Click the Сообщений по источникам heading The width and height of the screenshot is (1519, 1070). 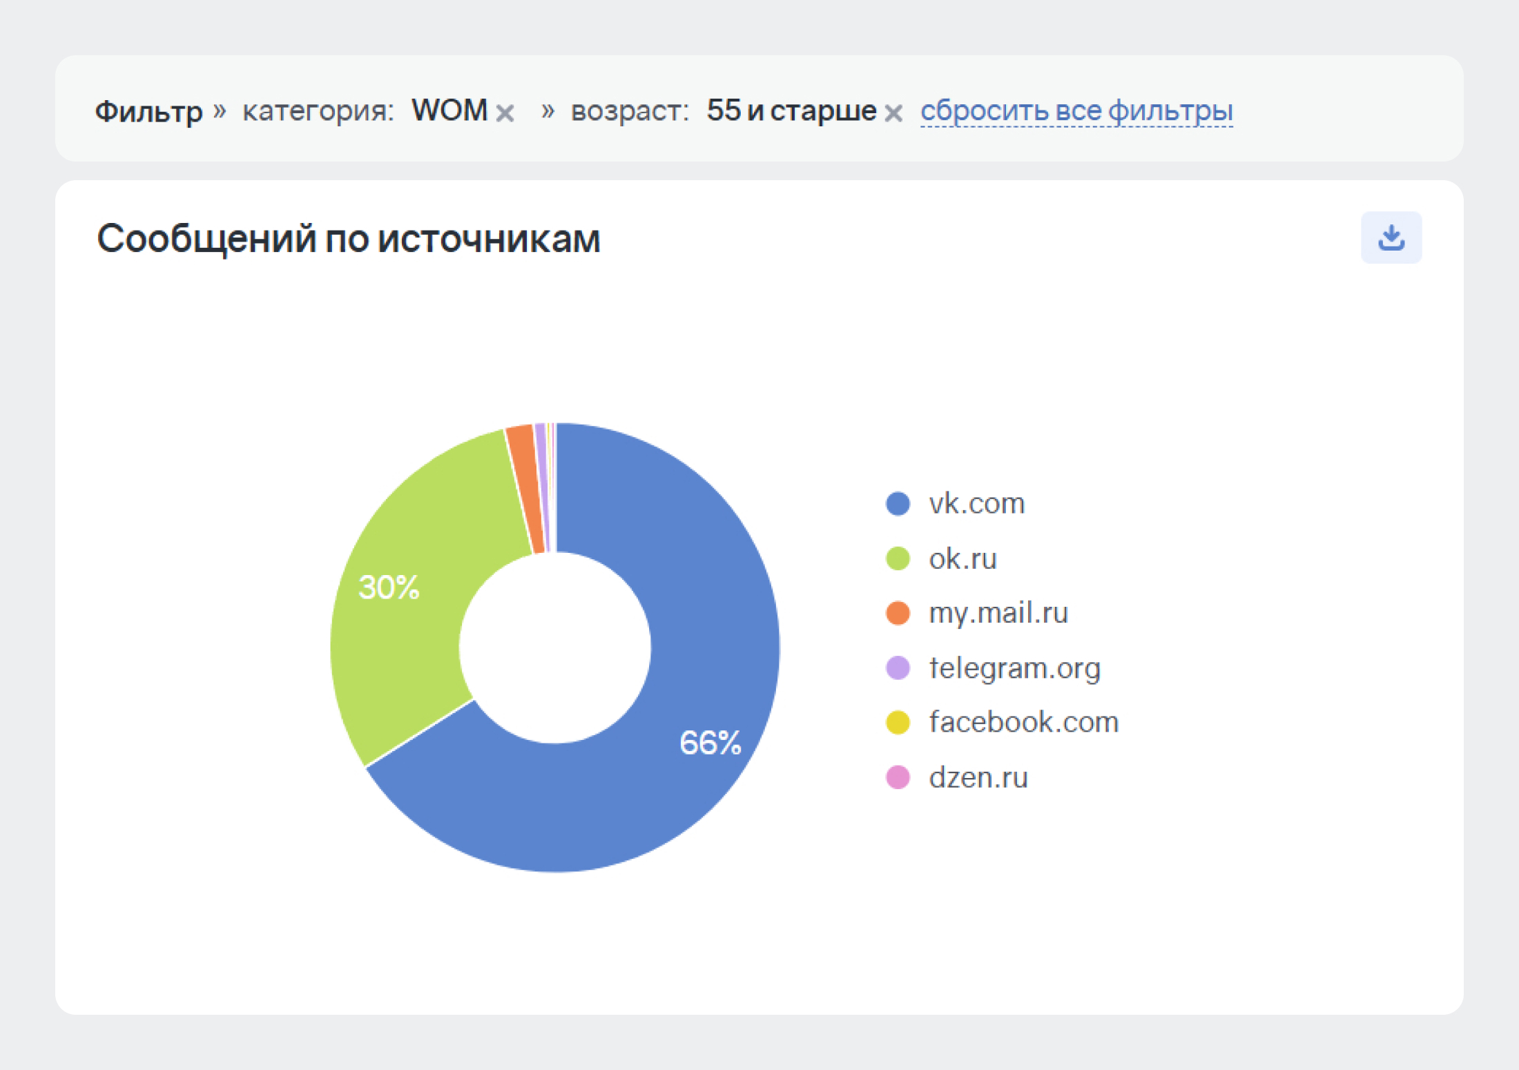coord(349,239)
